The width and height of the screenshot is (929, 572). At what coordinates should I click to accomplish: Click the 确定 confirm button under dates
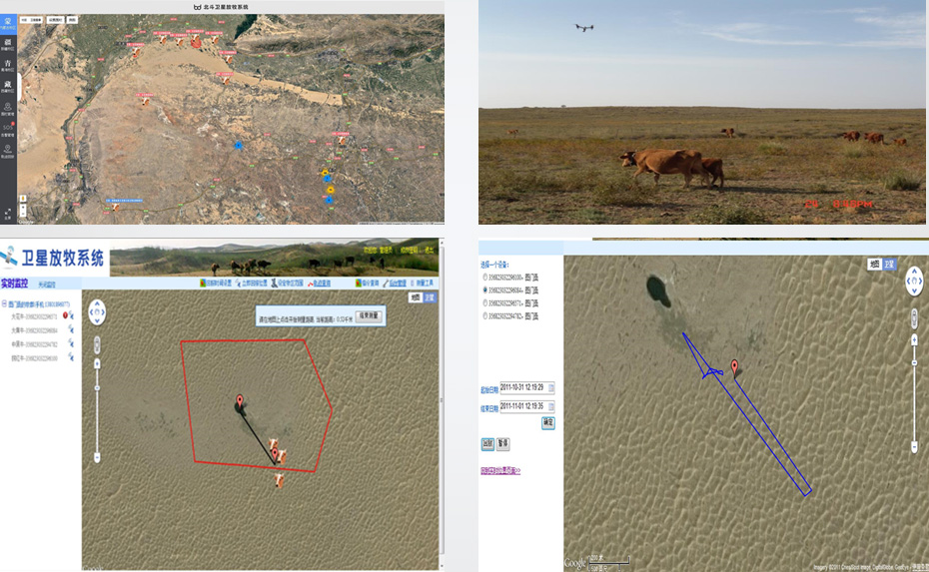(547, 423)
